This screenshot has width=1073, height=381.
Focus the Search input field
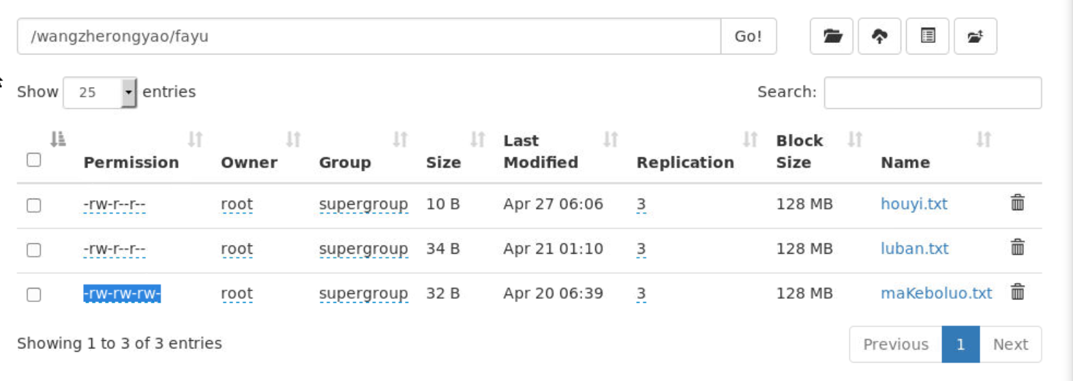click(x=933, y=93)
